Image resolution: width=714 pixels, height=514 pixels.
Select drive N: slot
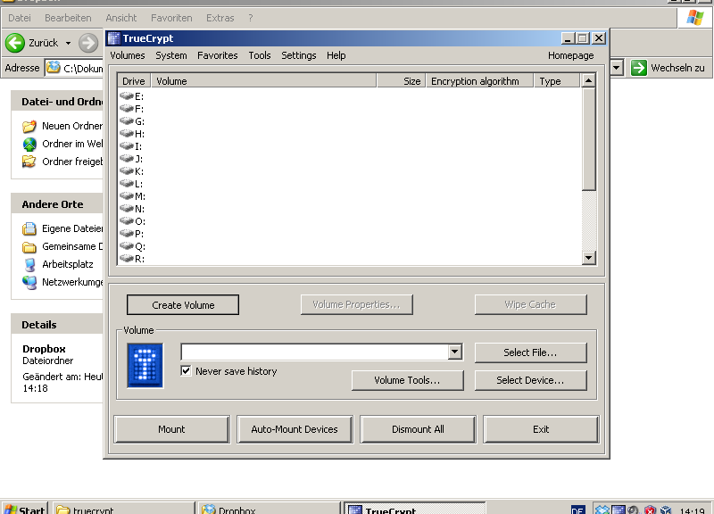(x=132, y=209)
